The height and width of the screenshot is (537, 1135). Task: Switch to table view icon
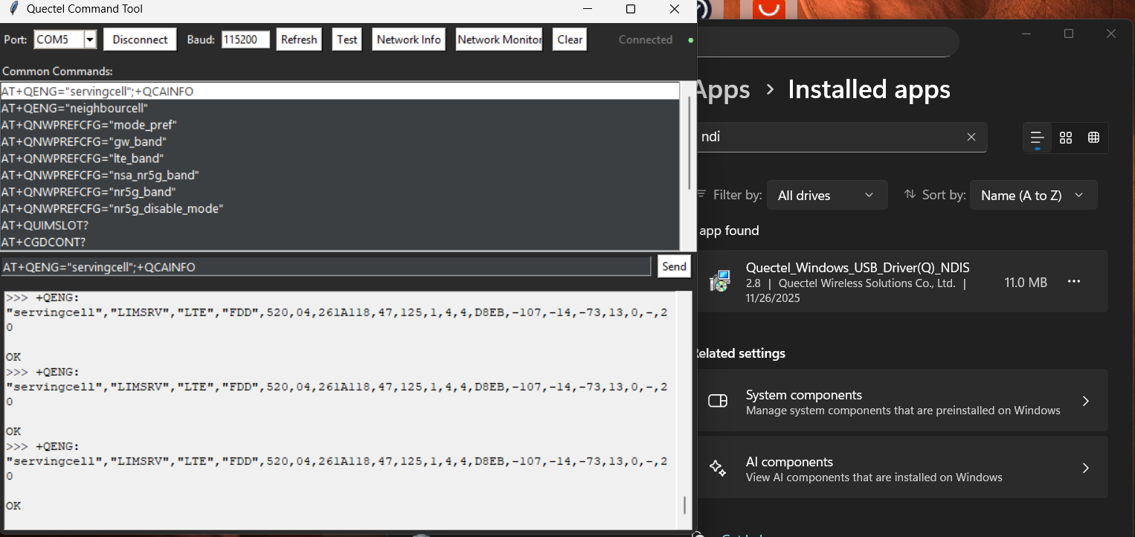click(x=1093, y=138)
